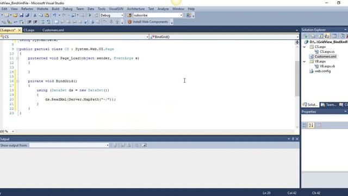
Task: Click the Decrease Indent icon
Action: pyautogui.click(x=29, y=22)
